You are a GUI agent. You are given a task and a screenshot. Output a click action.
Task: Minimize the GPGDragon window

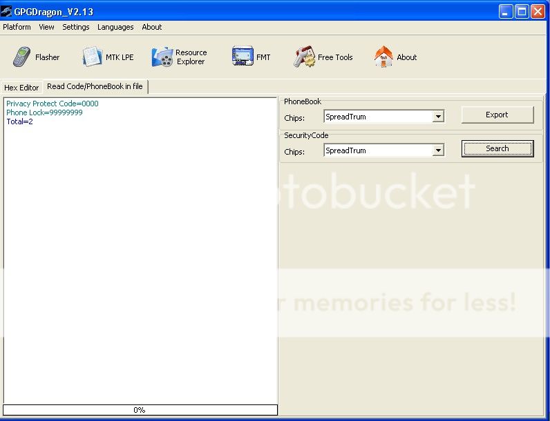[506, 12]
